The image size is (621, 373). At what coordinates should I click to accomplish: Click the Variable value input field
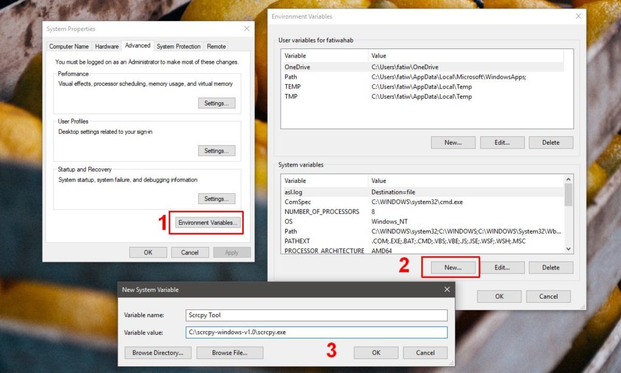coord(317,332)
